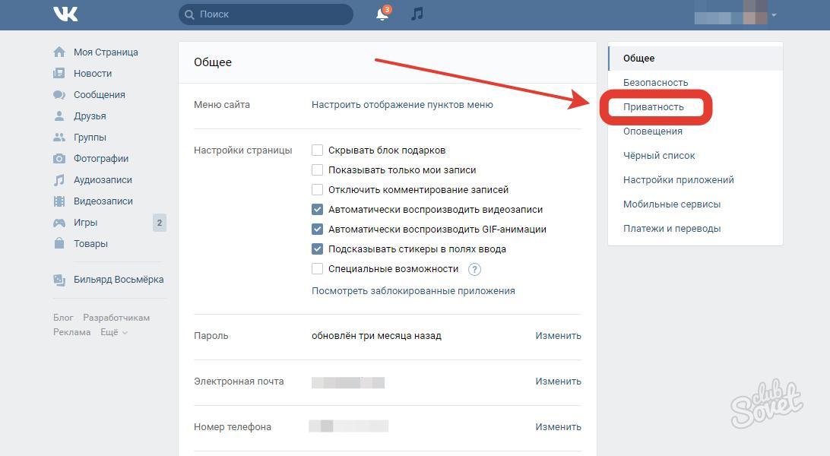The image size is (830, 456).
Task: Switch to the Приватность settings tab
Action: [x=654, y=107]
